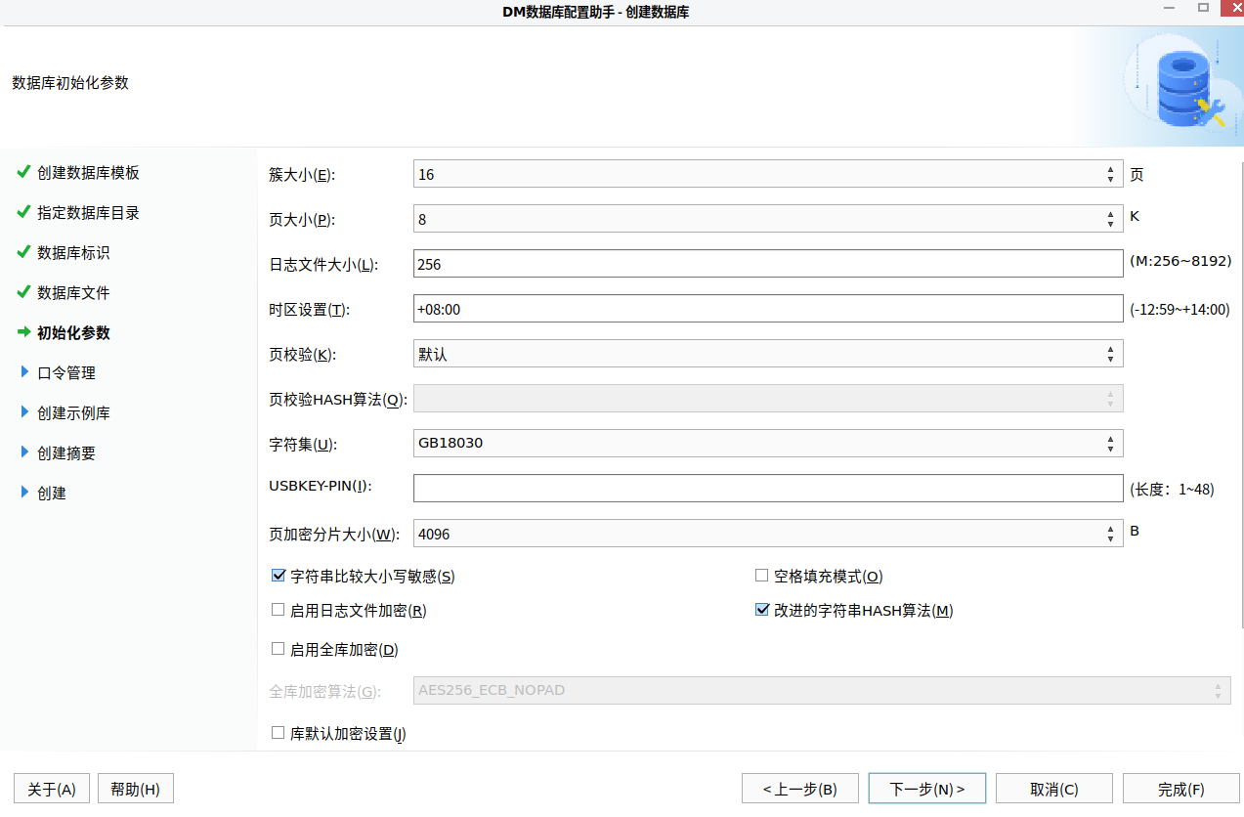The height and width of the screenshot is (817, 1244).
Task: Click the 日志文件大小 input field
Action: point(768,264)
